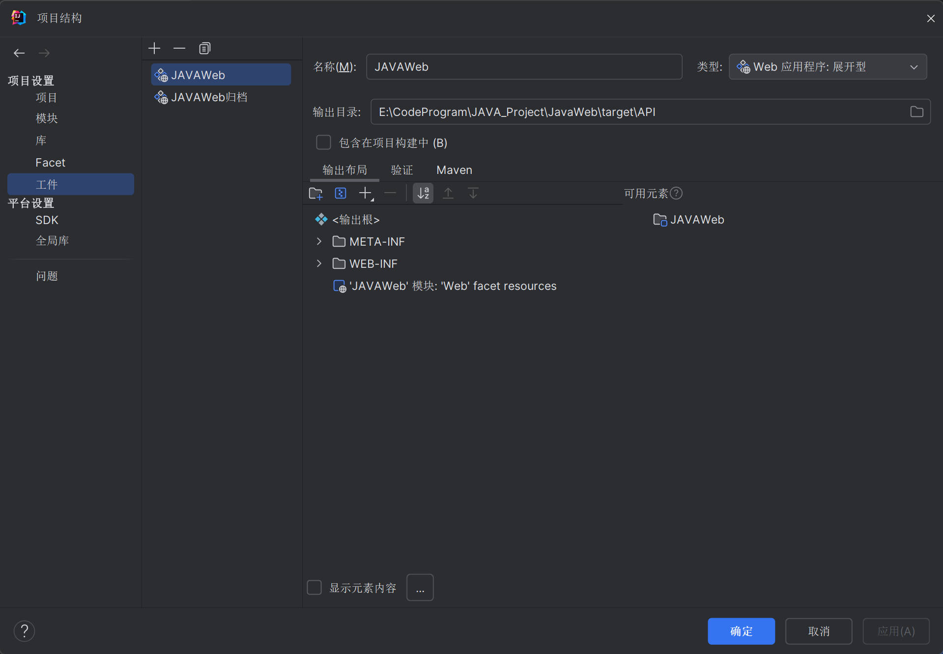
Task: Switch to 输出布局 tab
Action: point(345,170)
